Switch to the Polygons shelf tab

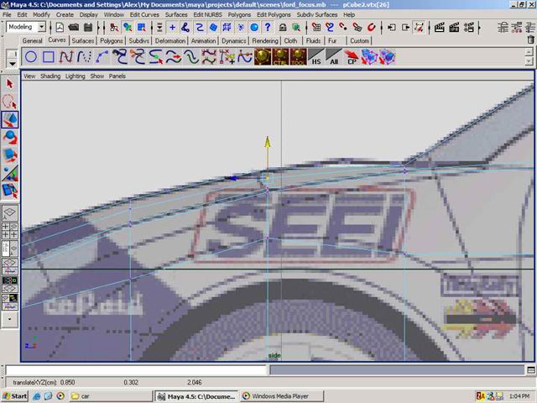coord(112,40)
